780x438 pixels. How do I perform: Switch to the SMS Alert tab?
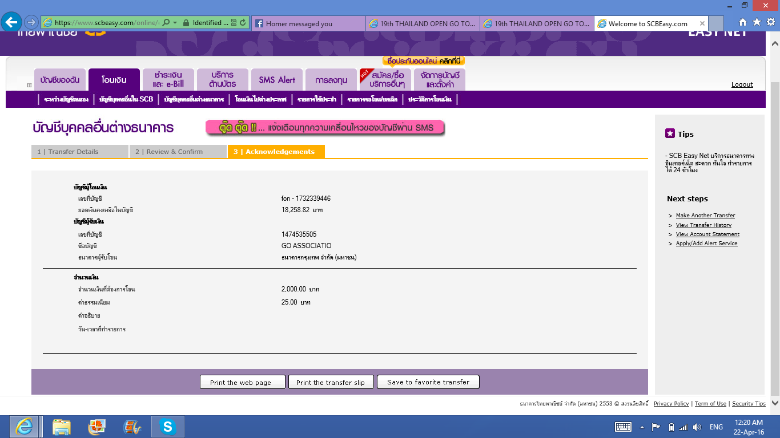pos(277,80)
